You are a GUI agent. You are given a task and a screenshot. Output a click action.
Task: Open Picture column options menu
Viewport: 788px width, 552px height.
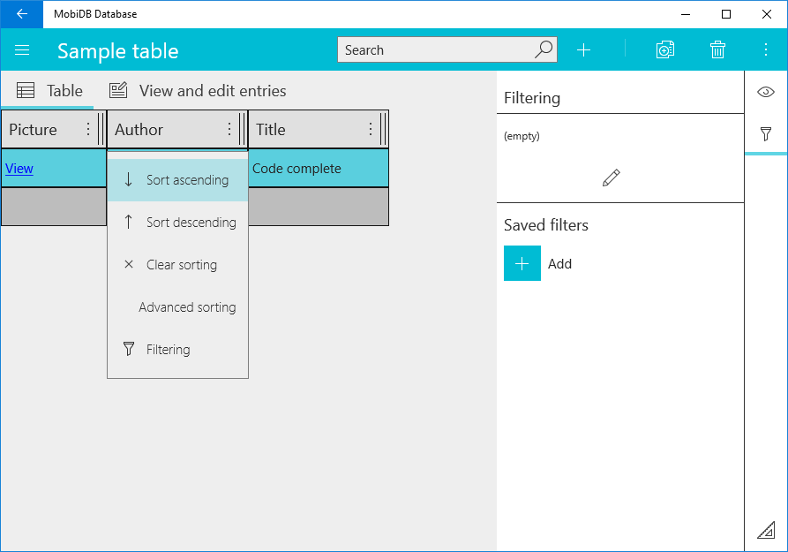tap(88, 129)
